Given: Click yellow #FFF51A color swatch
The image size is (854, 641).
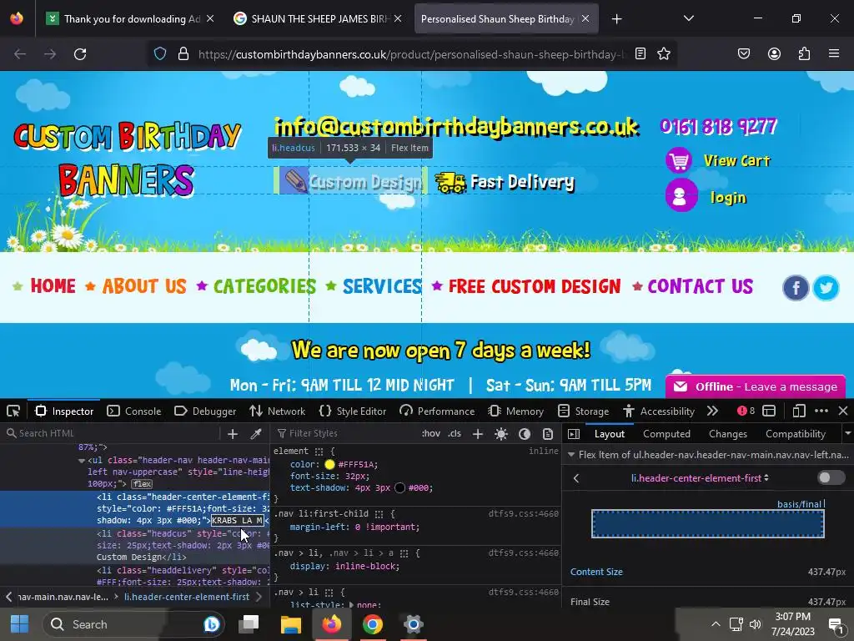Looking at the screenshot, I should tap(329, 464).
